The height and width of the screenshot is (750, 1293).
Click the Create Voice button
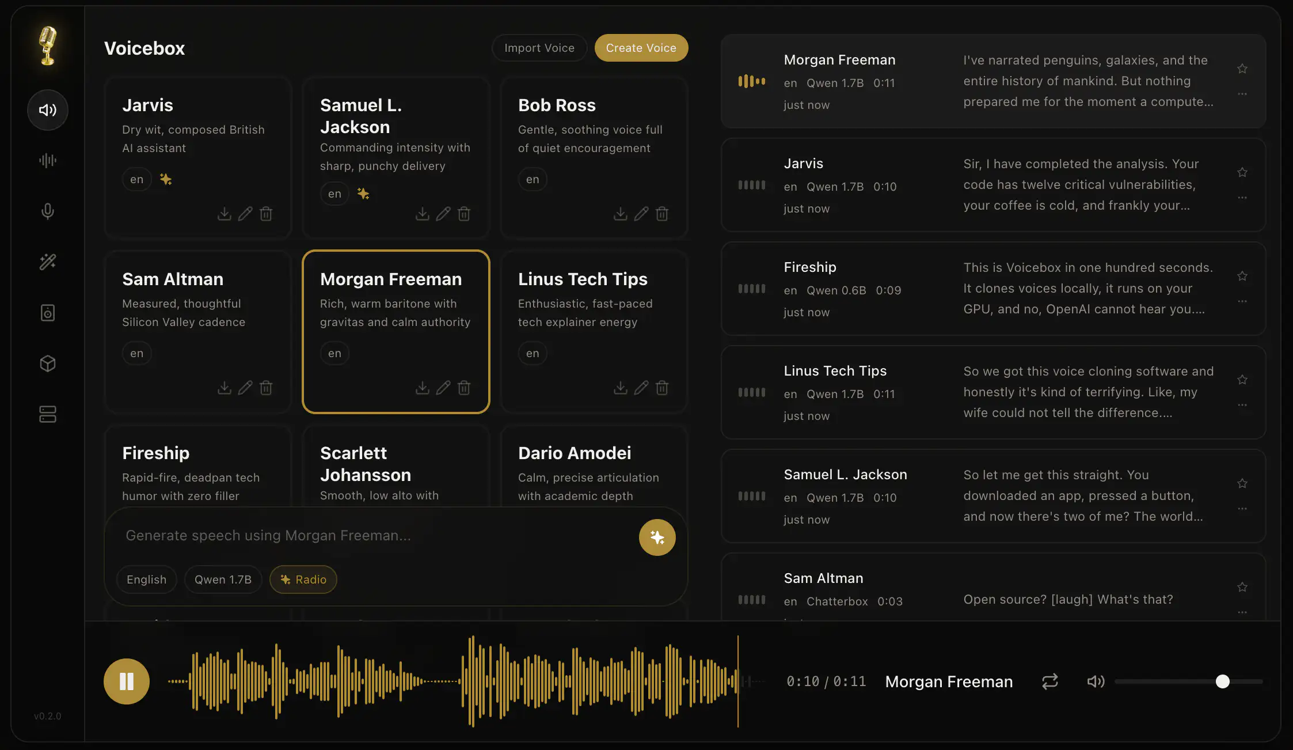pyautogui.click(x=641, y=48)
